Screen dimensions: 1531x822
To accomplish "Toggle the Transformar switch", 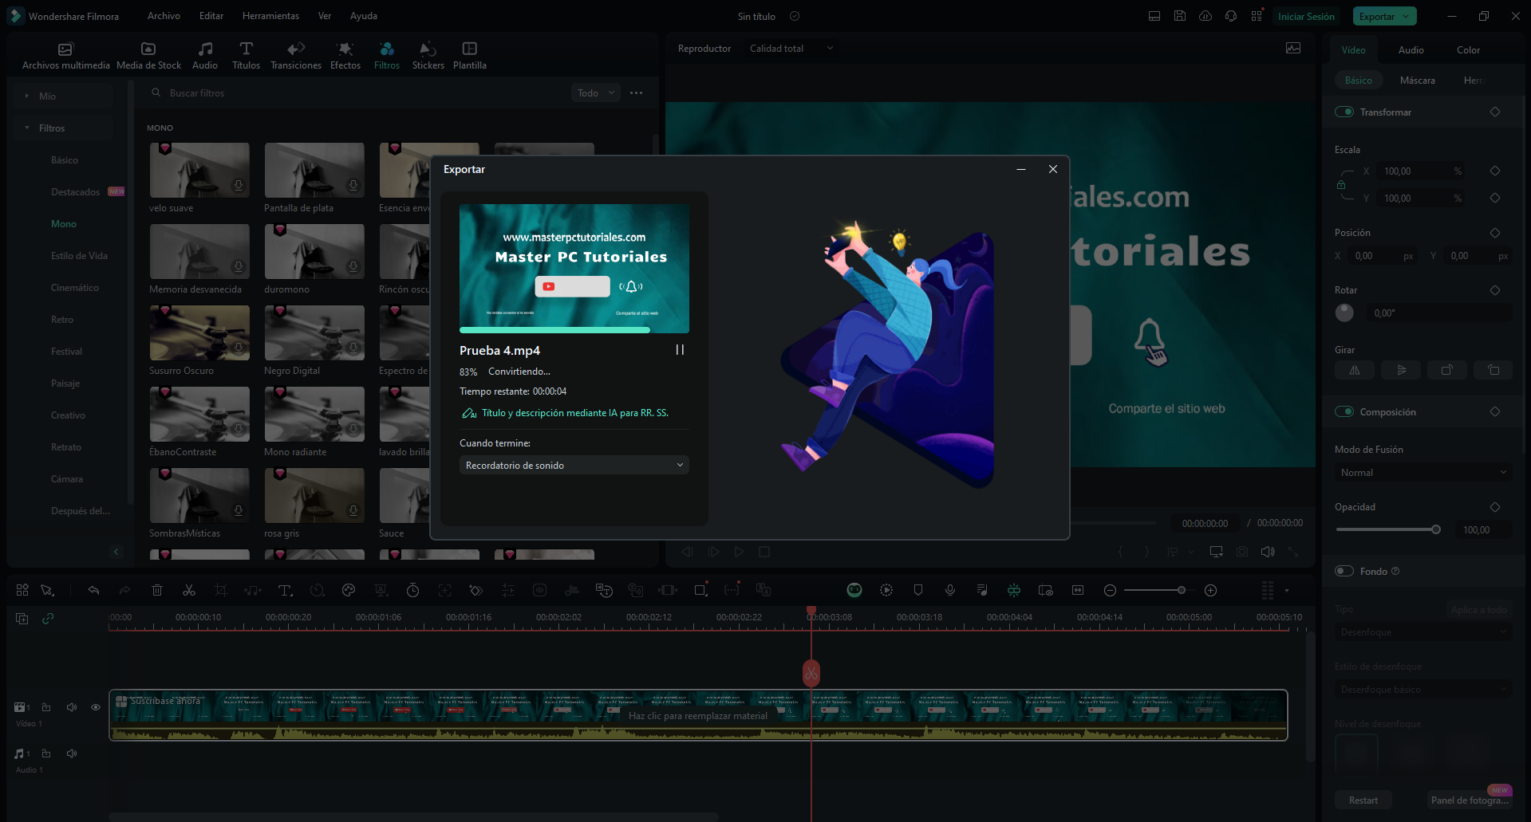I will (1344, 112).
